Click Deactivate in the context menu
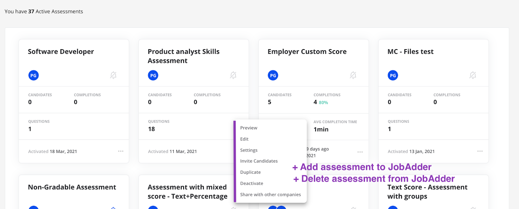 click(x=252, y=183)
